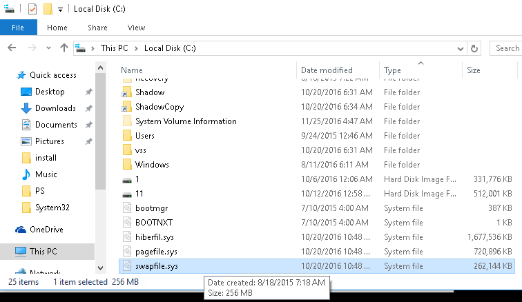522x302 pixels.
Task: Sort by the Size column header
Action: [474, 70]
